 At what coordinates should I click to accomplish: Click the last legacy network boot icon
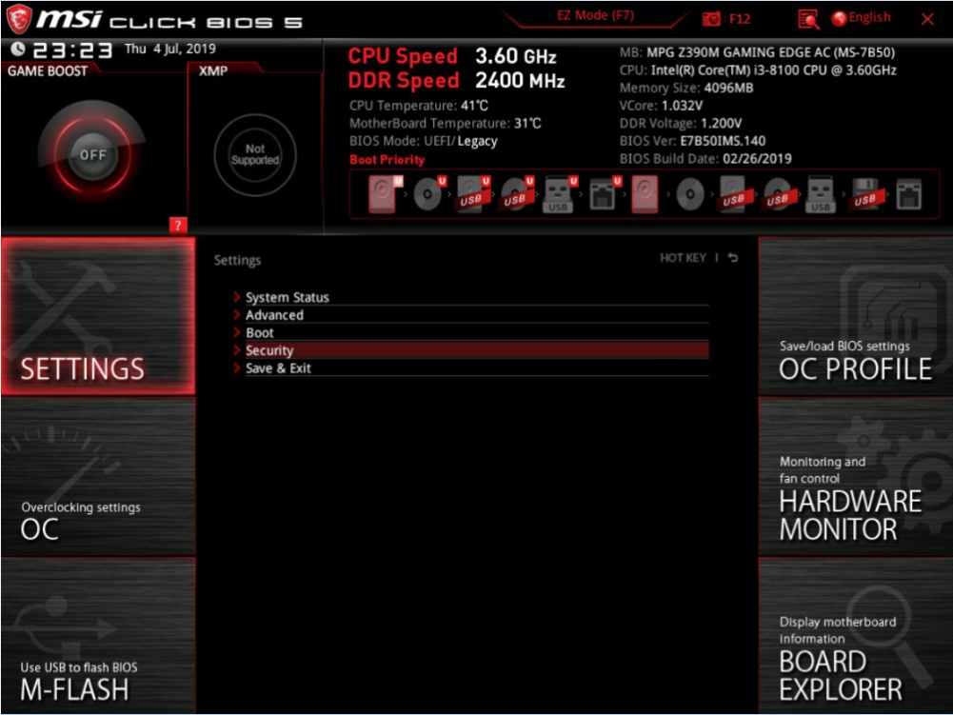pos(908,196)
